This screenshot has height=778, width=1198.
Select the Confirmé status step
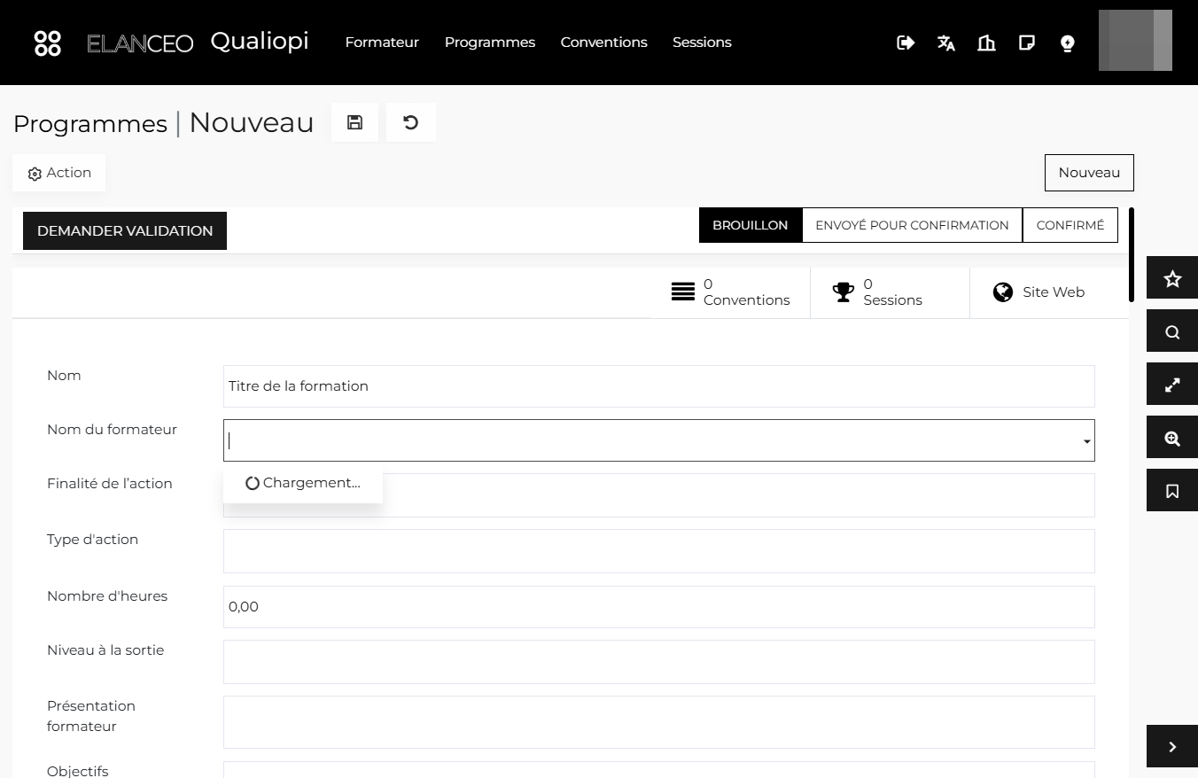point(1070,225)
